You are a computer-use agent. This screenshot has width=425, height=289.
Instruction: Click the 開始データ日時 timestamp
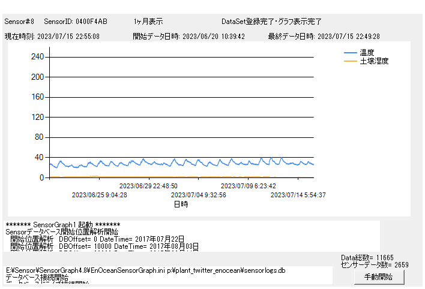tap(189, 36)
